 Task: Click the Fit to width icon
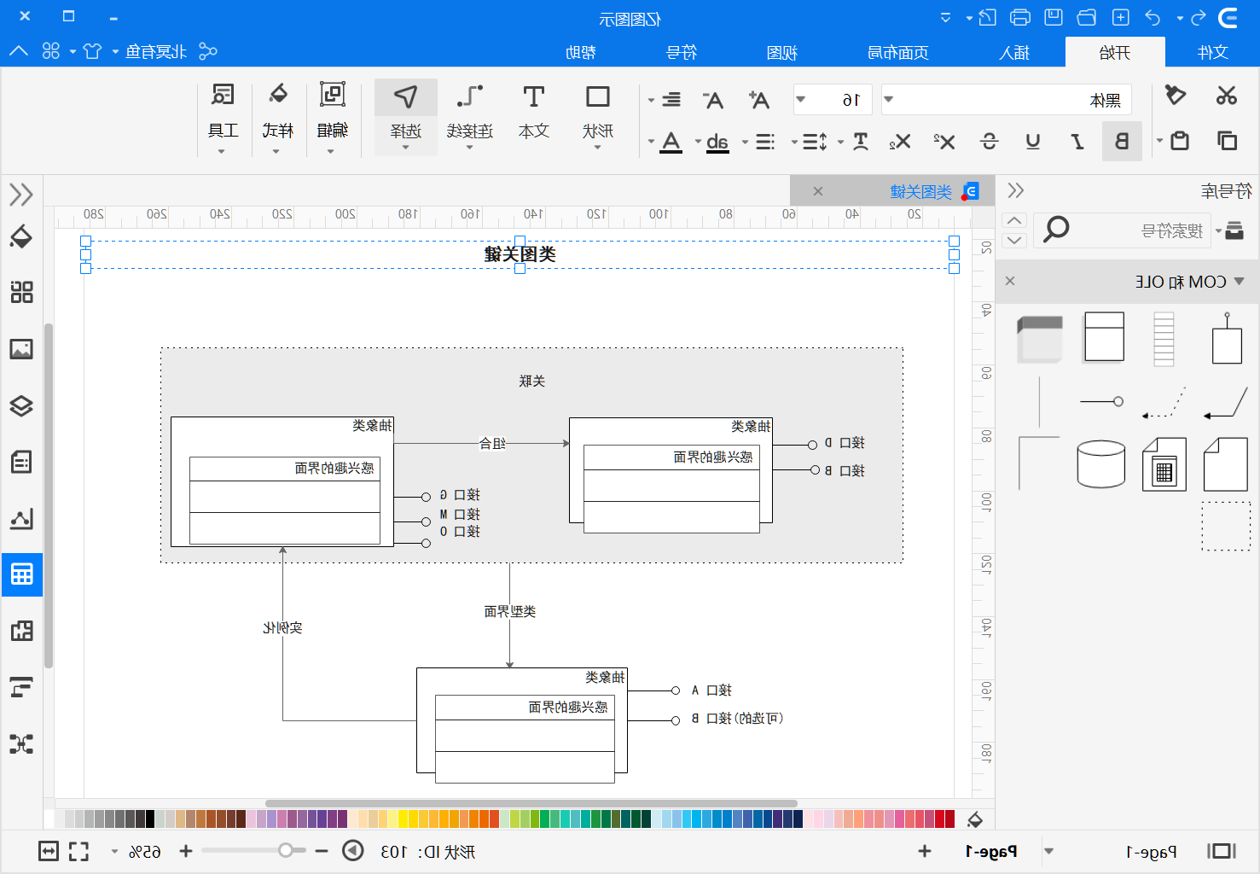click(x=49, y=851)
